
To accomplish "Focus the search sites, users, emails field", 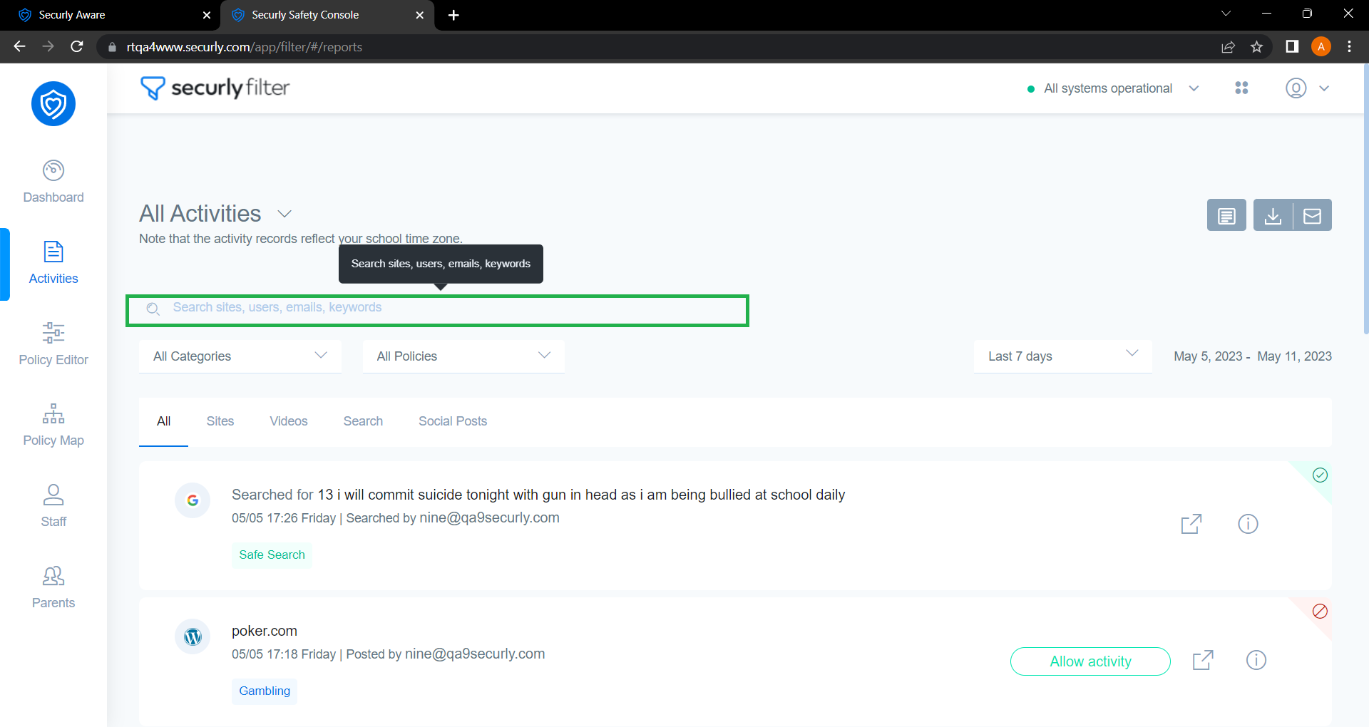I will (x=437, y=310).
